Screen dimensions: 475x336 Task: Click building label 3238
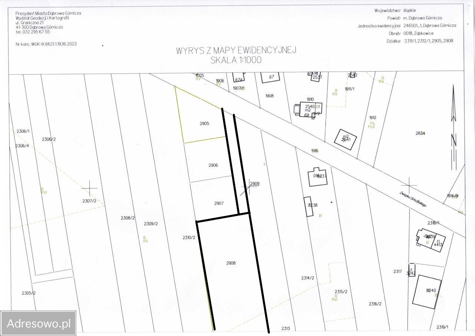coord(312,205)
